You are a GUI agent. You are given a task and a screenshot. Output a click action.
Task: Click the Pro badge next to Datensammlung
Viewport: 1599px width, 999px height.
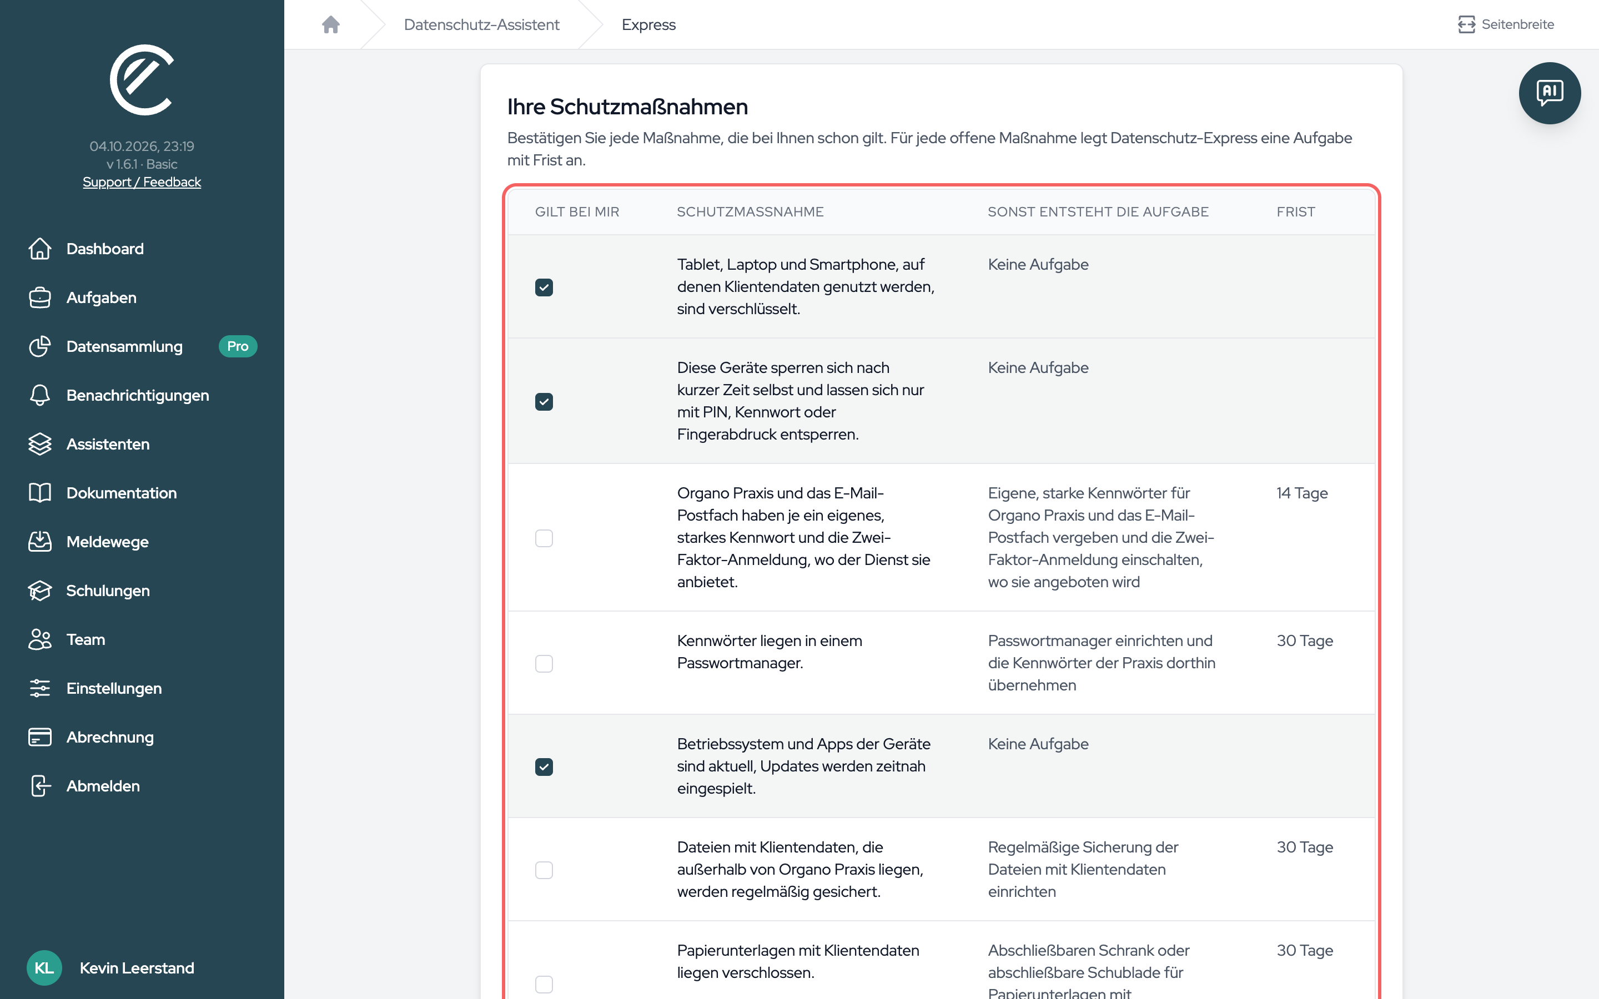(x=238, y=346)
